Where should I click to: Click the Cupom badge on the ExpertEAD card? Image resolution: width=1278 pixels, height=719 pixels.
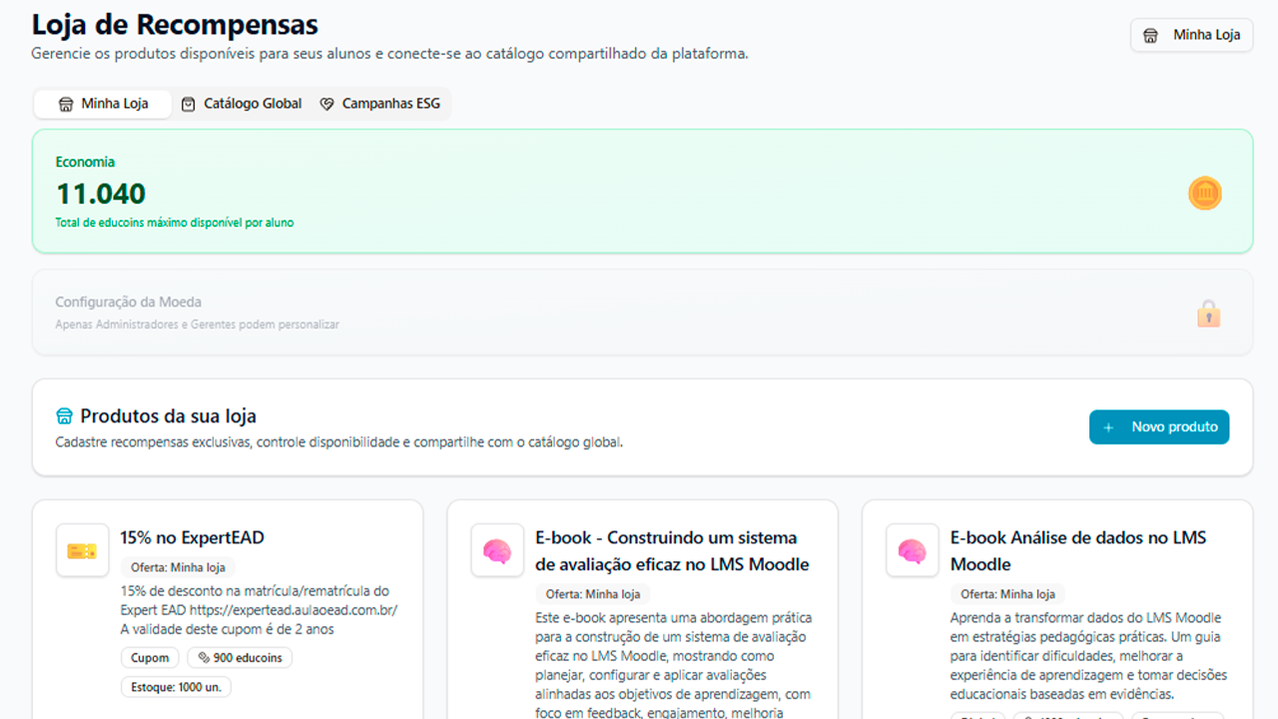(150, 658)
